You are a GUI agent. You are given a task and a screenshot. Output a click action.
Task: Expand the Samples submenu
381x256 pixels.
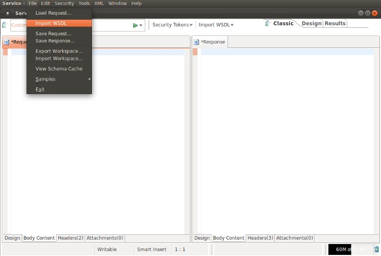[59, 79]
